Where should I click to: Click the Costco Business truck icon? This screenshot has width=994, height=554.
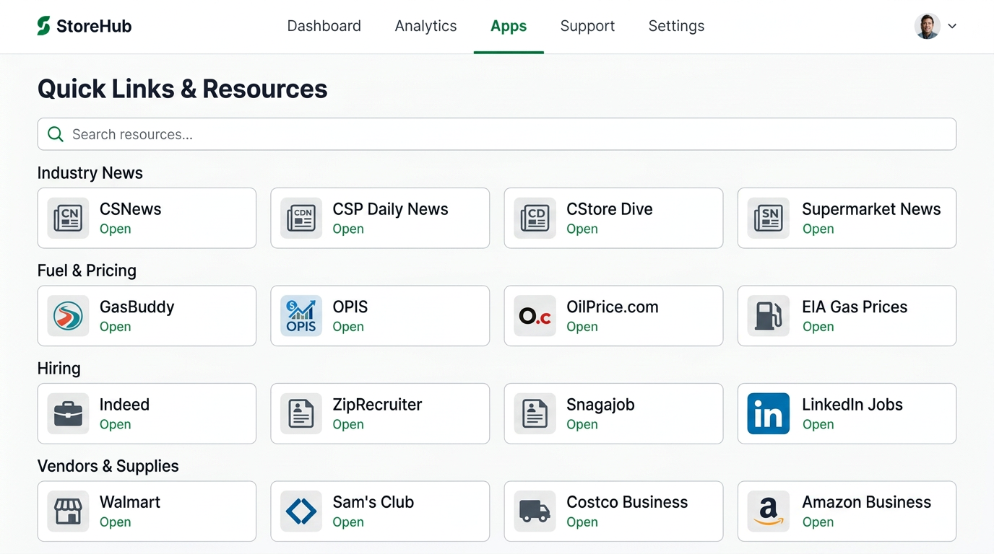(535, 511)
